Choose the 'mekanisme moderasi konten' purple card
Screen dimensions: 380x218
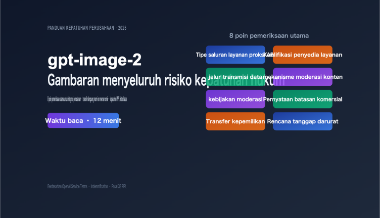click(303, 77)
